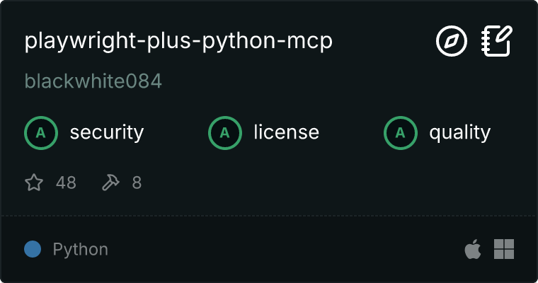Click the Apple platform icon
The image size is (538, 283).
point(473,249)
